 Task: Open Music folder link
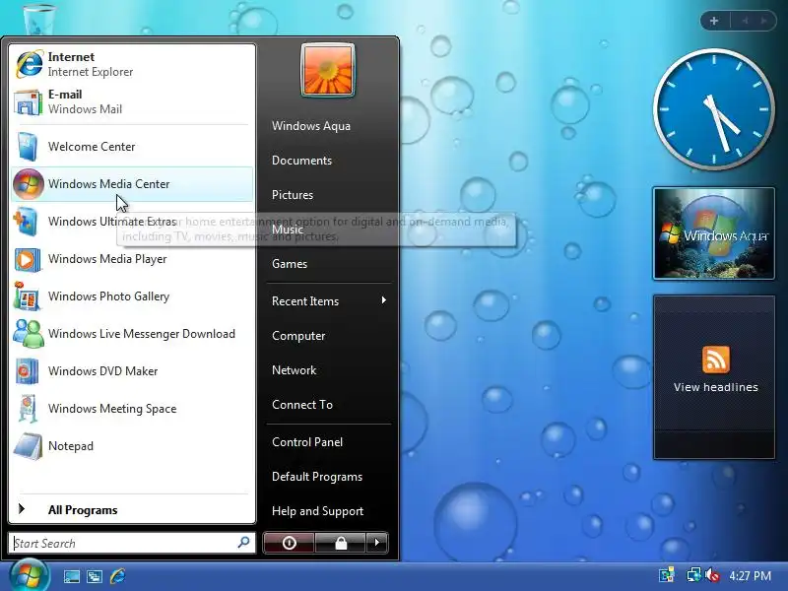[x=288, y=230]
